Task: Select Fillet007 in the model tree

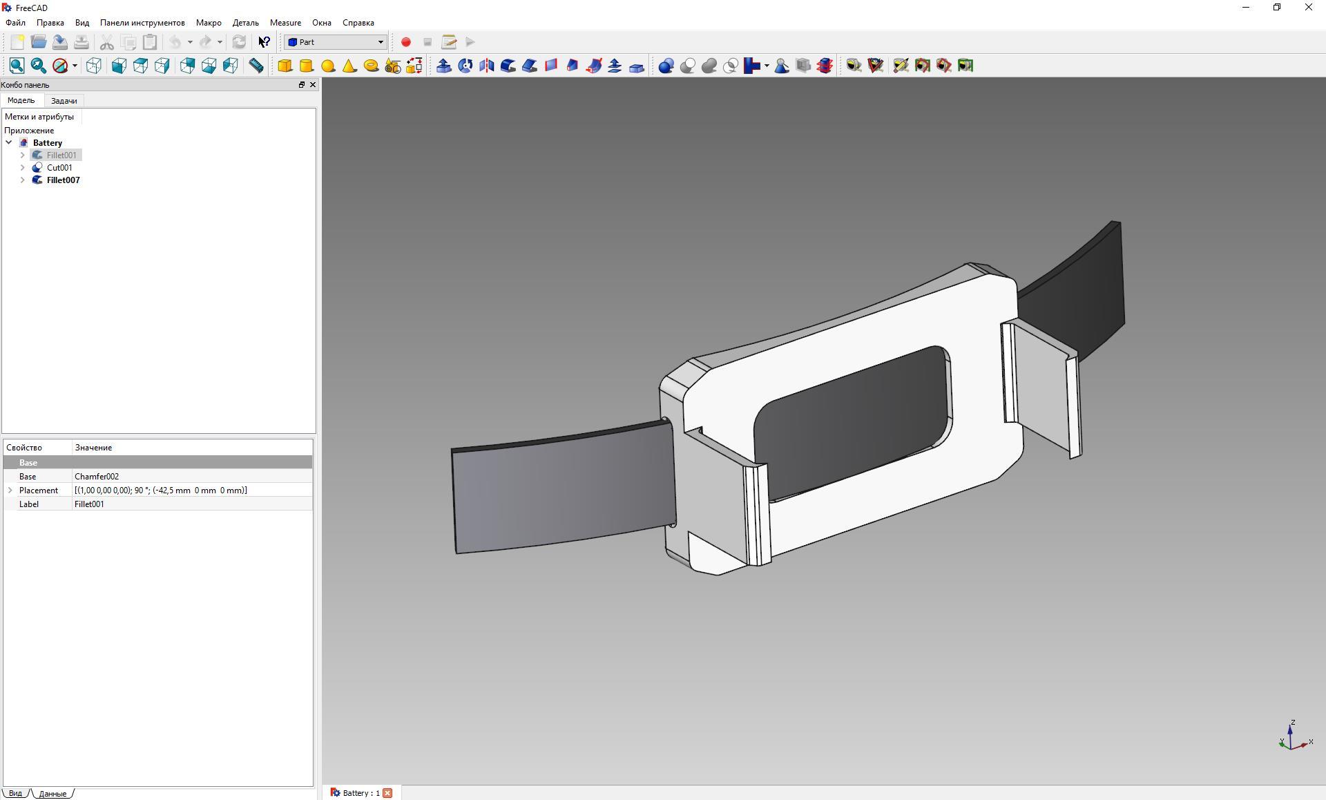Action: pos(63,180)
